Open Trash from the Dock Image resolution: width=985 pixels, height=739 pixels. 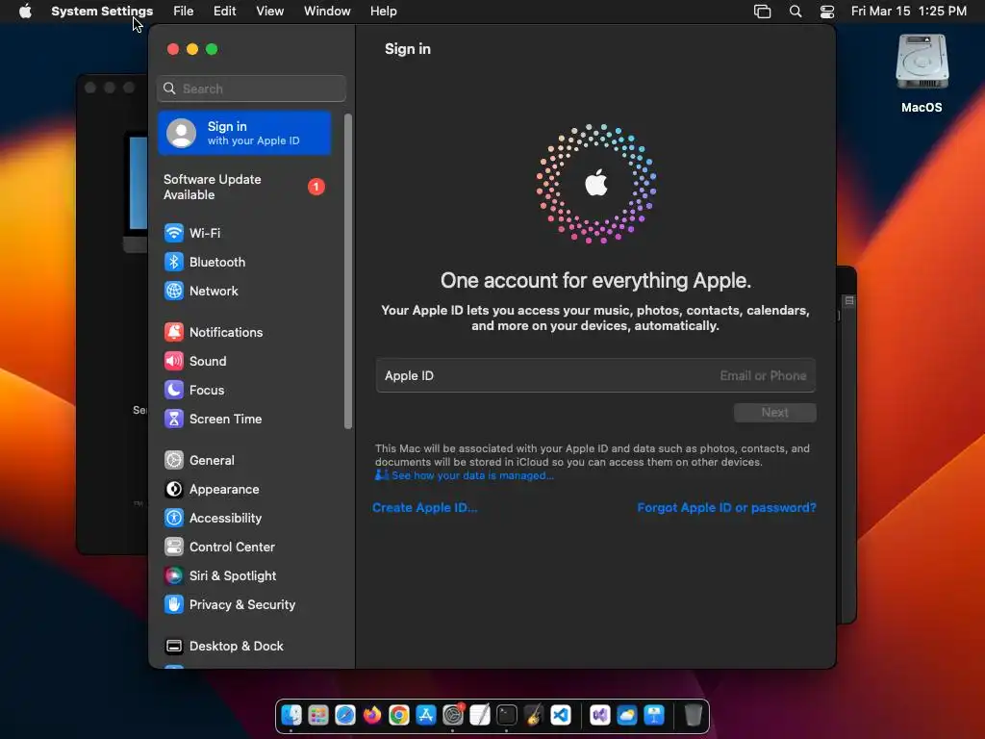(693, 715)
